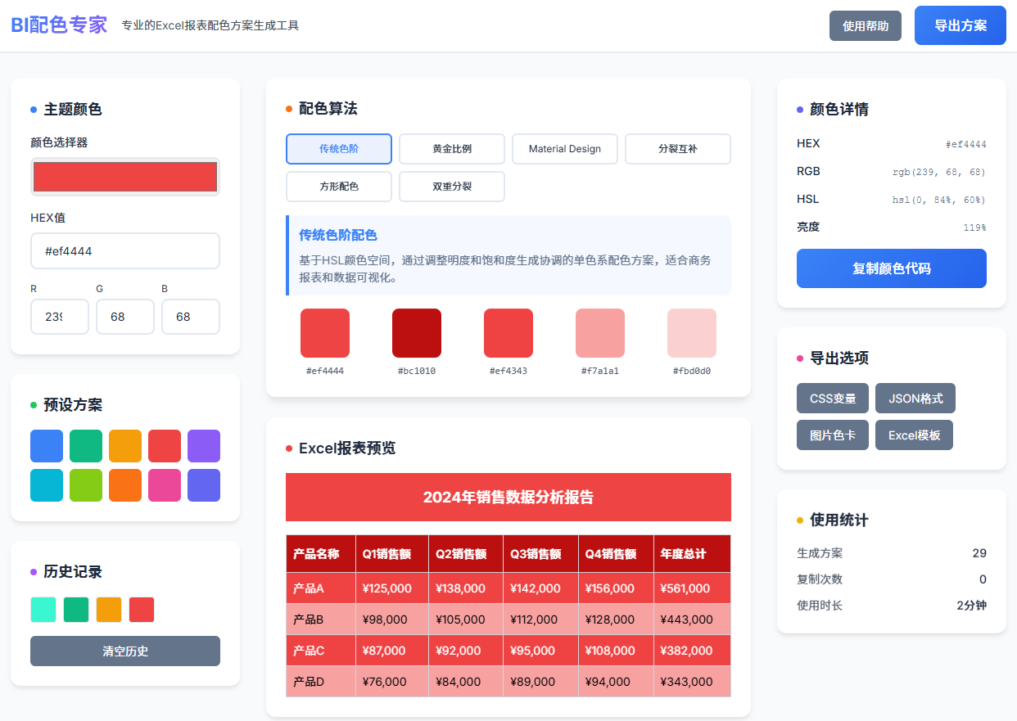The image size is (1017, 721).
Task: Switch to 分裂互补 algorithm
Action: [677, 149]
